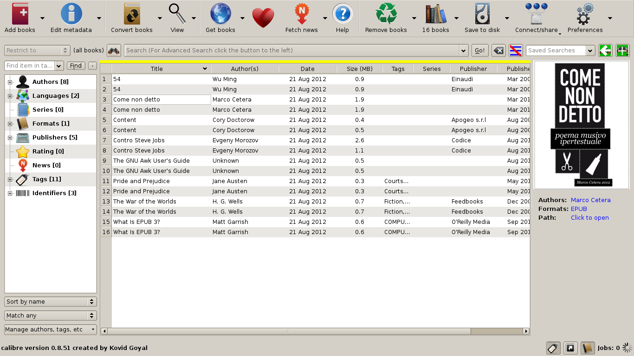This screenshot has width=634, height=356.
Task: Click the Remove books recycle icon
Action: [386, 14]
